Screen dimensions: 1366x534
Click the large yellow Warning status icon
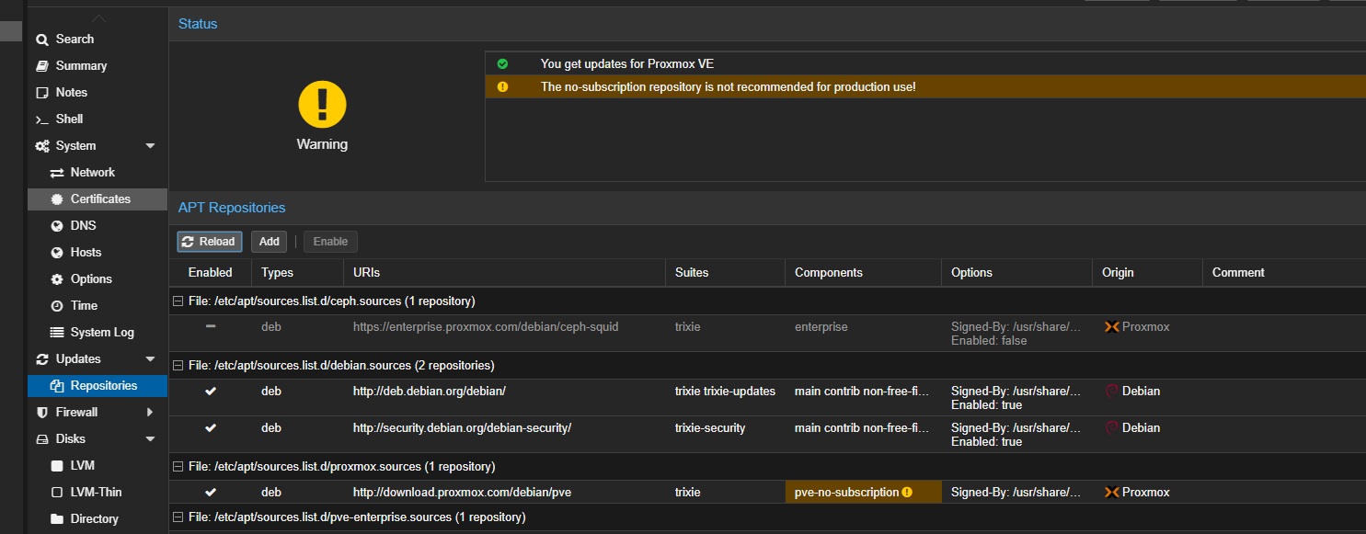coord(322,104)
